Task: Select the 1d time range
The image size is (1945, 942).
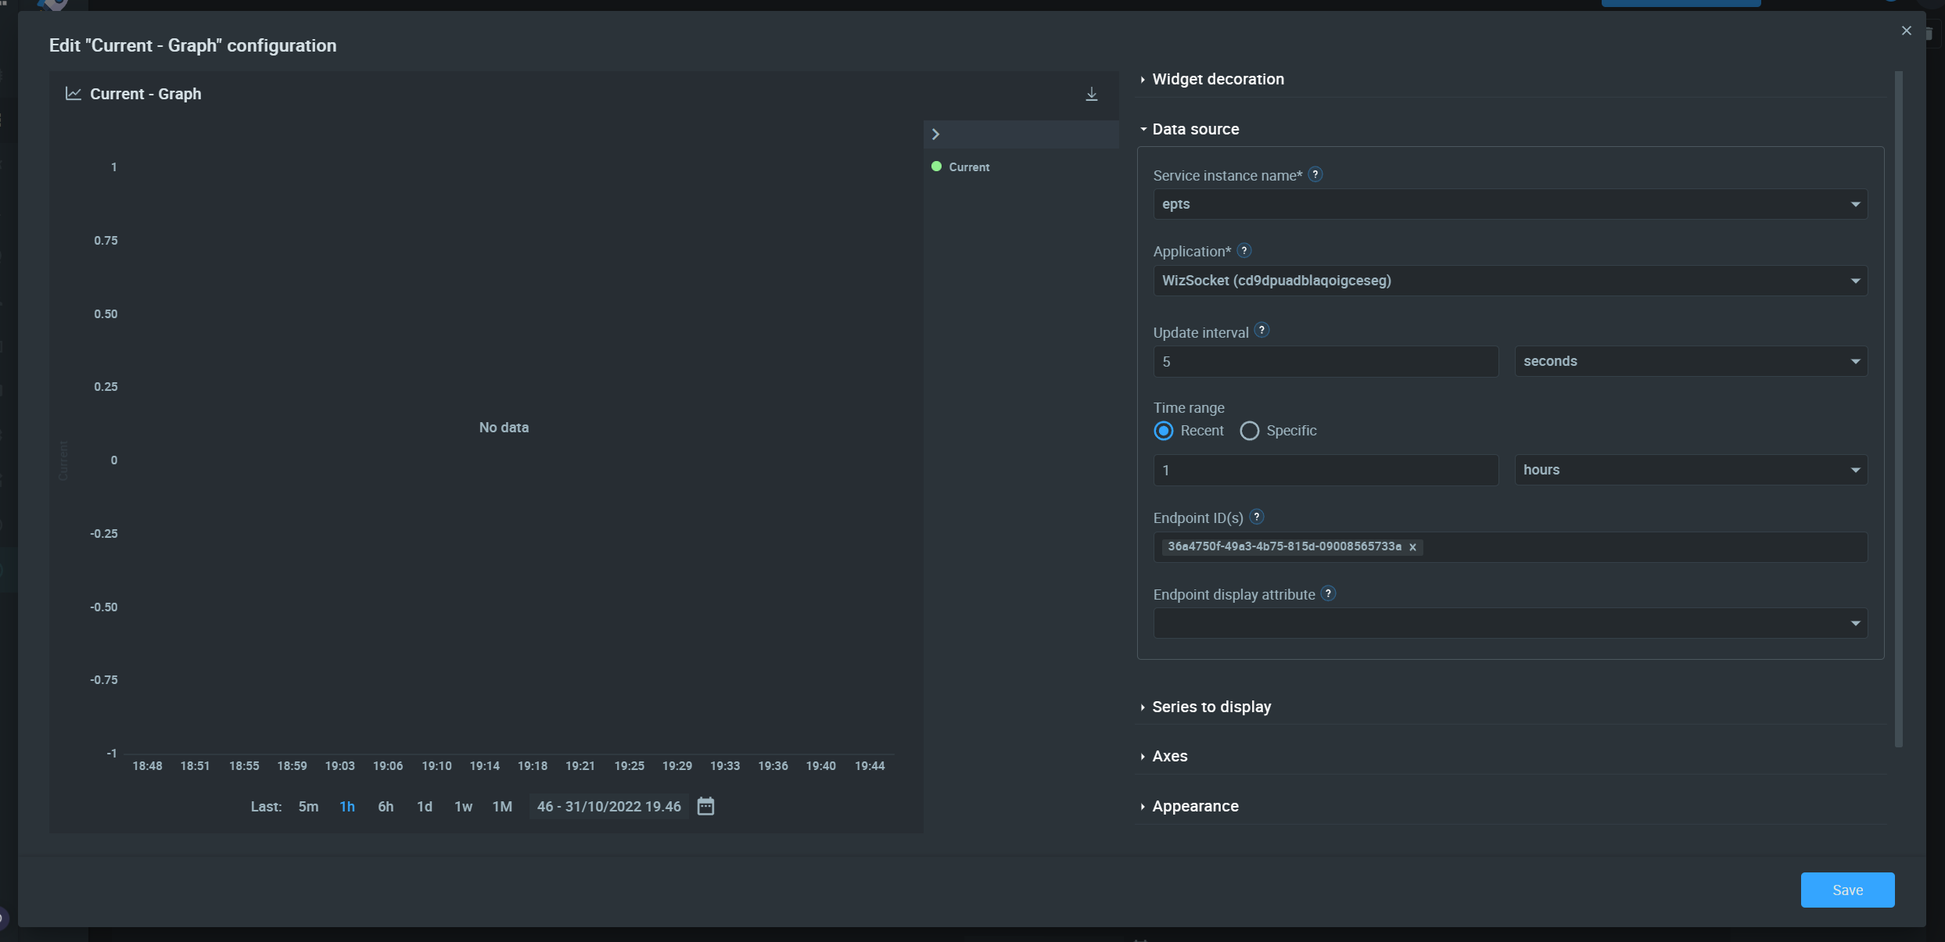Action: click(425, 806)
